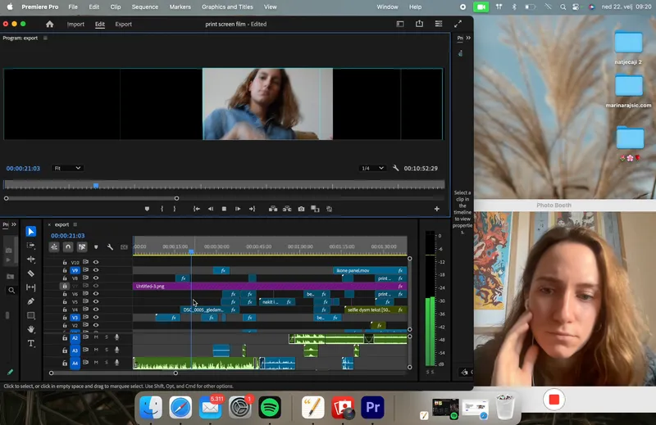Image resolution: width=656 pixels, height=425 pixels.
Task: Expand hidden panels chevron near Project tab
Action: tap(14, 224)
